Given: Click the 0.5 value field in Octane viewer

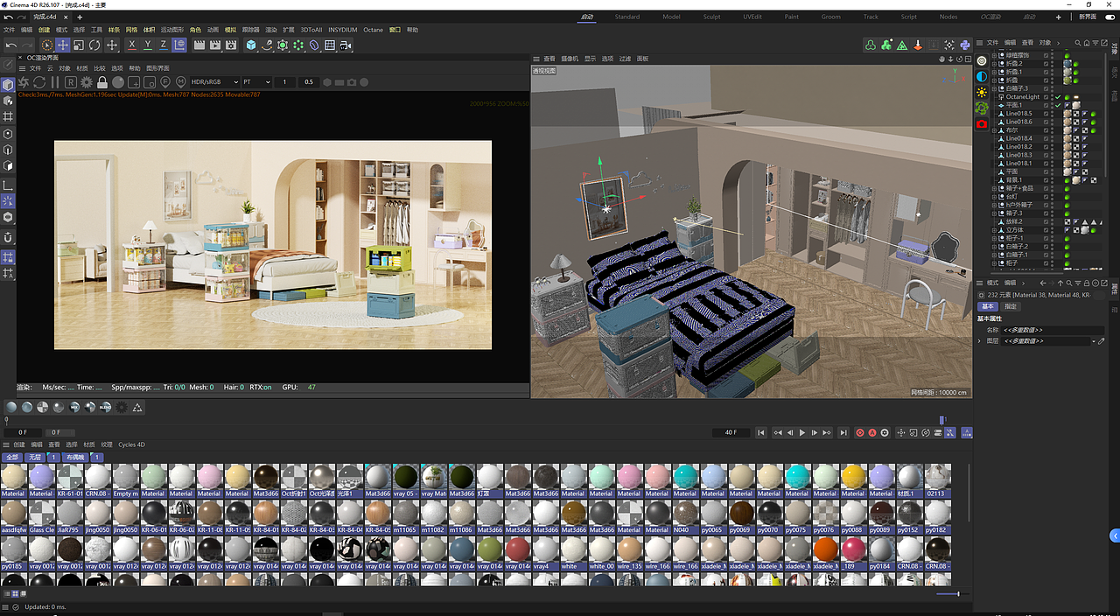Looking at the screenshot, I should [308, 82].
